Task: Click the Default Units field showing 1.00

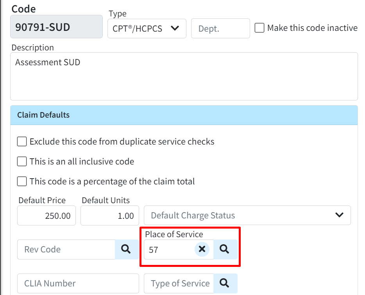Action: (109, 215)
